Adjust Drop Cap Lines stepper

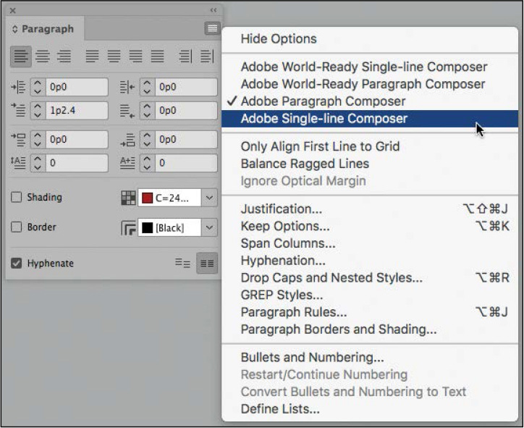tap(38, 163)
